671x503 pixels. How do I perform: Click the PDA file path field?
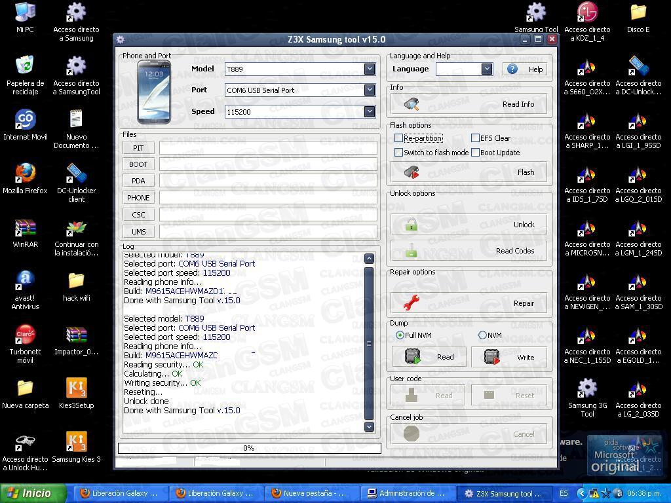click(268, 181)
